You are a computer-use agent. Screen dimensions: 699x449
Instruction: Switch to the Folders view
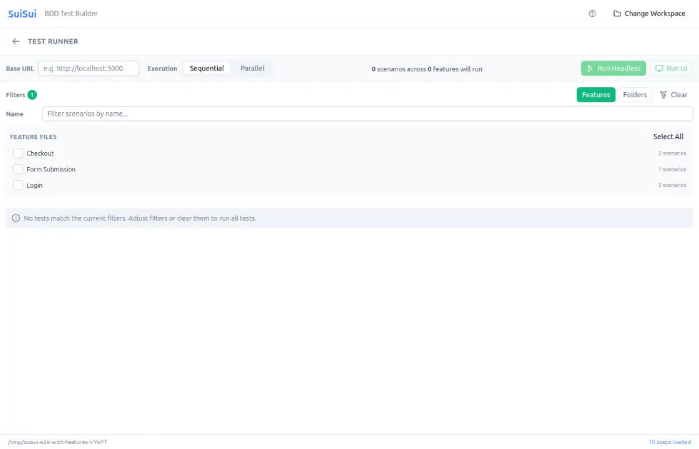pos(635,95)
